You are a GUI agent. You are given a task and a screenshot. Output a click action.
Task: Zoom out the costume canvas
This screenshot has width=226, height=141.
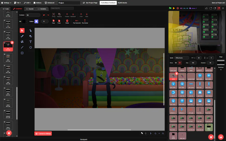click(155, 133)
